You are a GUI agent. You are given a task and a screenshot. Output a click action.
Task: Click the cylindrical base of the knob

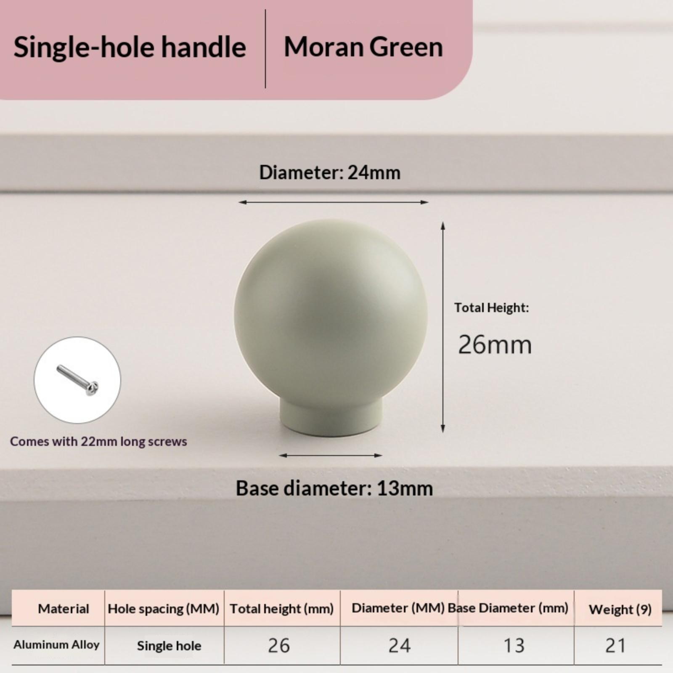331,416
